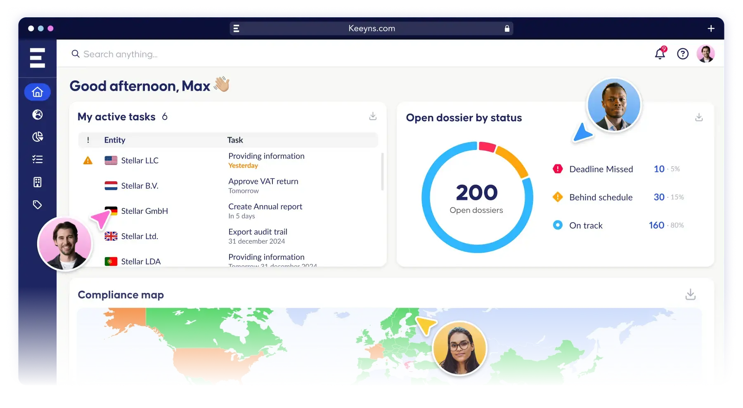This screenshot has height=408, width=743.
Task: Open the Stellar LDA entity
Action: [x=141, y=261]
